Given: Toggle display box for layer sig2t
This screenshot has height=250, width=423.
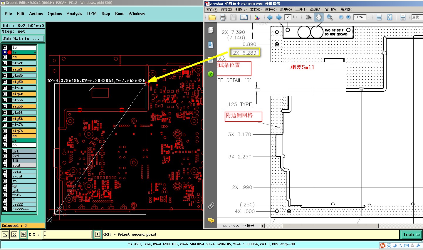Looking at the screenshot, I should (x=5, y=69).
